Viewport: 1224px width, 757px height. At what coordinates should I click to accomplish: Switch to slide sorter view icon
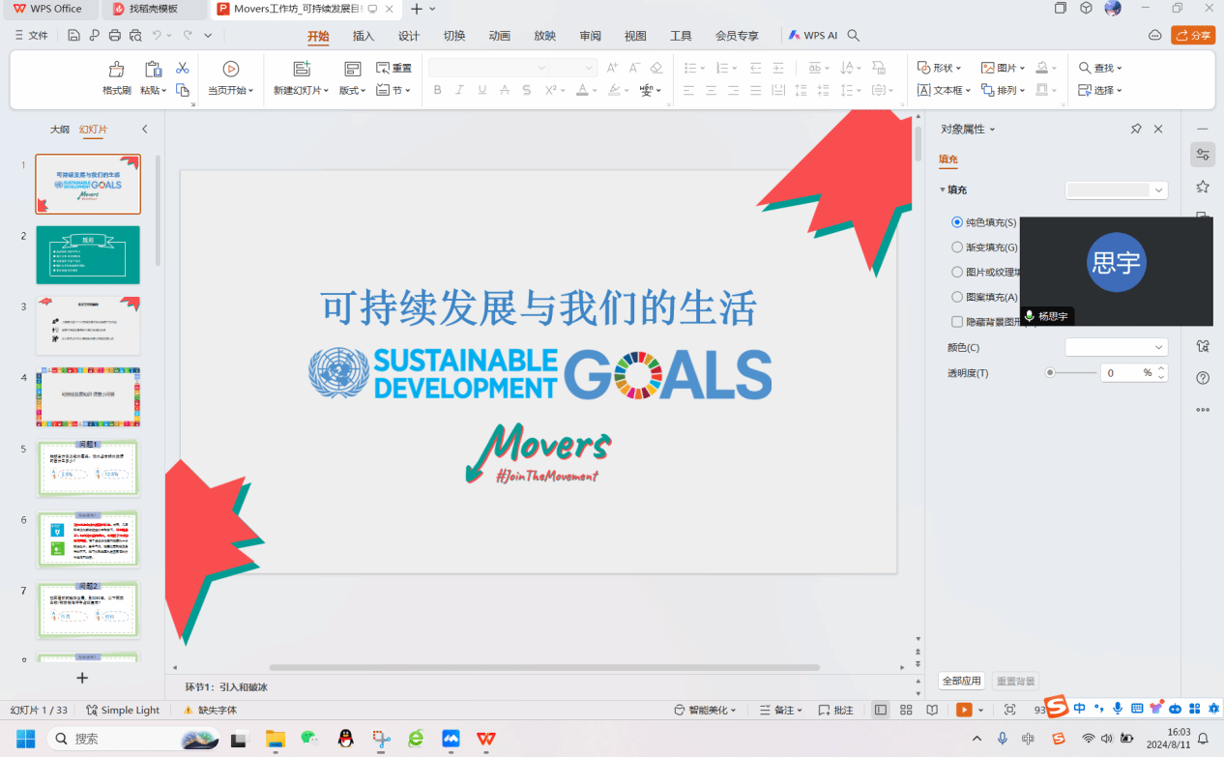pyautogui.click(x=906, y=710)
